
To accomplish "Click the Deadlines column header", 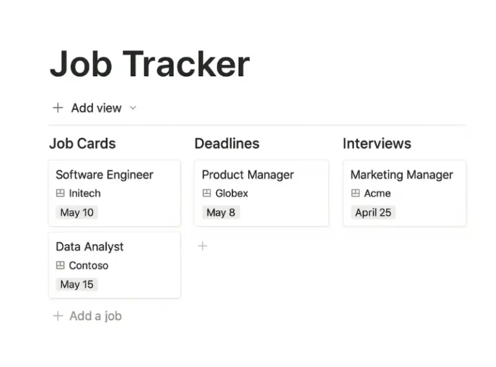I will [227, 143].
